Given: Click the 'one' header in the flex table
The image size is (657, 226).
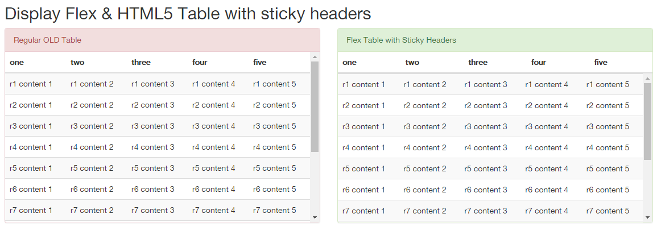Looking at the screenshot, I should tap(349, 63).
